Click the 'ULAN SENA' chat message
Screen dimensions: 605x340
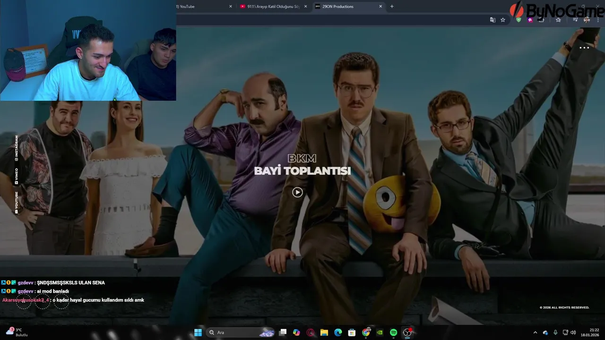71,282
